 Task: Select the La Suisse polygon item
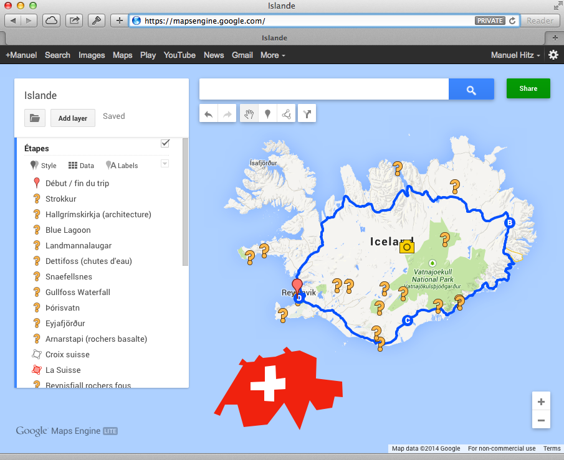tap(63, 370)
